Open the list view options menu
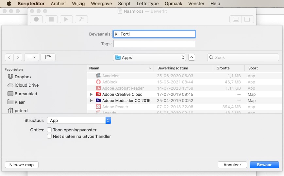284x176 pixels. (32, 57)
